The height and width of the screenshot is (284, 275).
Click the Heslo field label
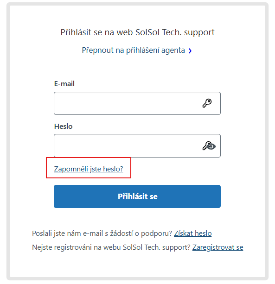63,126
